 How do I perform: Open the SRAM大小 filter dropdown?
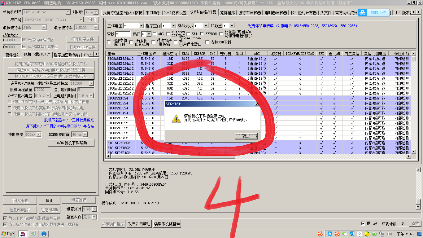(x=206, y=26)
